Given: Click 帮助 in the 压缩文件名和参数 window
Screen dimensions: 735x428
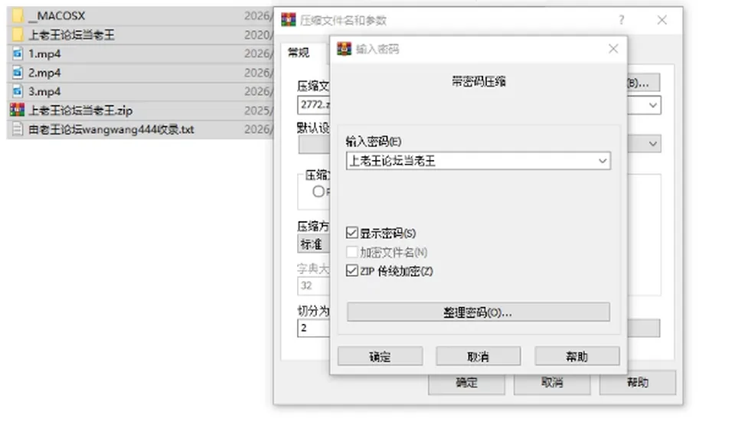Looking at the screenshot, I should [638, 383].
